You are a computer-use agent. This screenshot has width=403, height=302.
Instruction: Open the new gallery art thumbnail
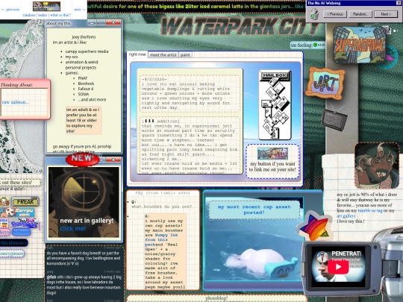click(x=84, y=202)
